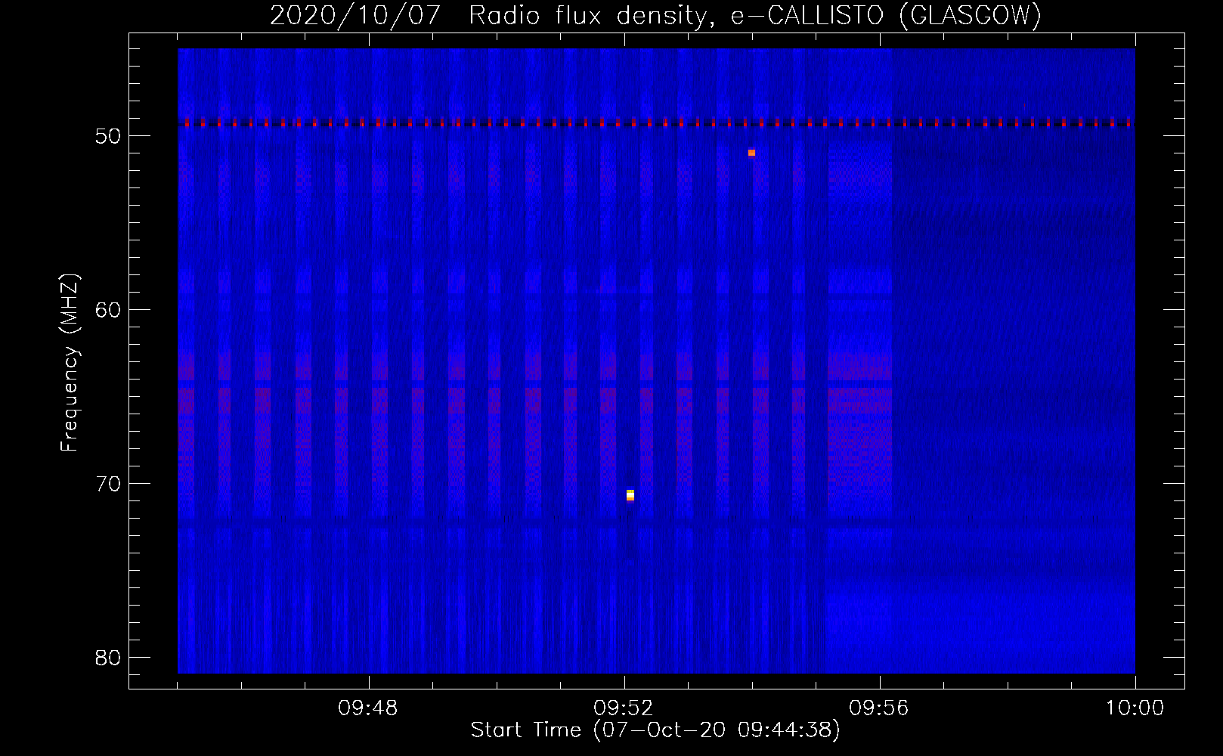Image resolution: width=1223 pixels, height=756 pixels.
Task: Click the bright yellow spot near 70 MHz
Action: coord(630,495)
